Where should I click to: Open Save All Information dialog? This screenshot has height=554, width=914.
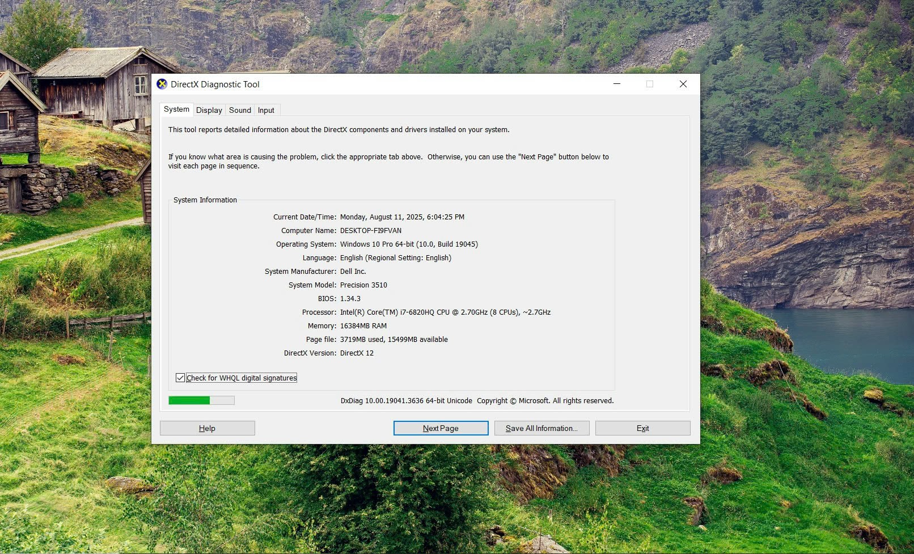pos(541,428)
